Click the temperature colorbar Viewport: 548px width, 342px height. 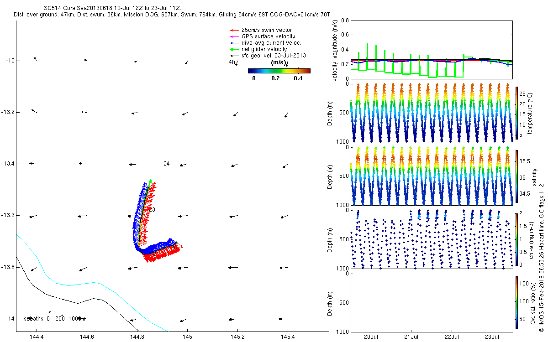coord(516,112)
